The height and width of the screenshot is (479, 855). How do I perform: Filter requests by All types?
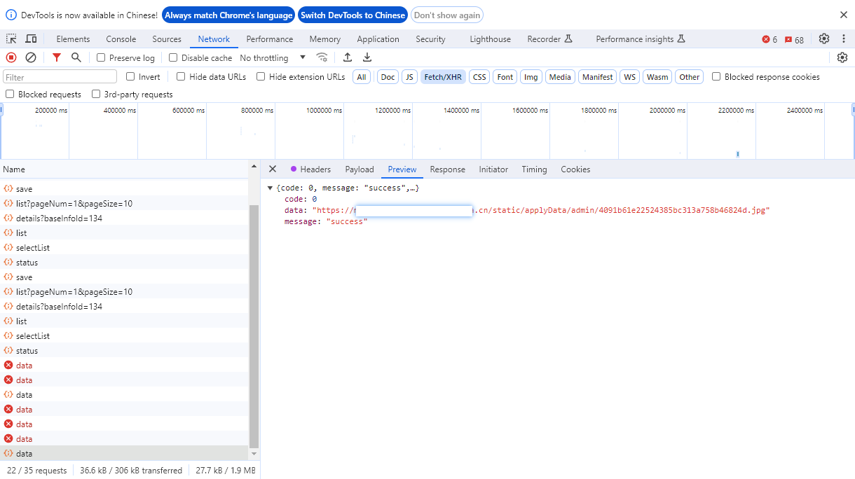[362, 77]
